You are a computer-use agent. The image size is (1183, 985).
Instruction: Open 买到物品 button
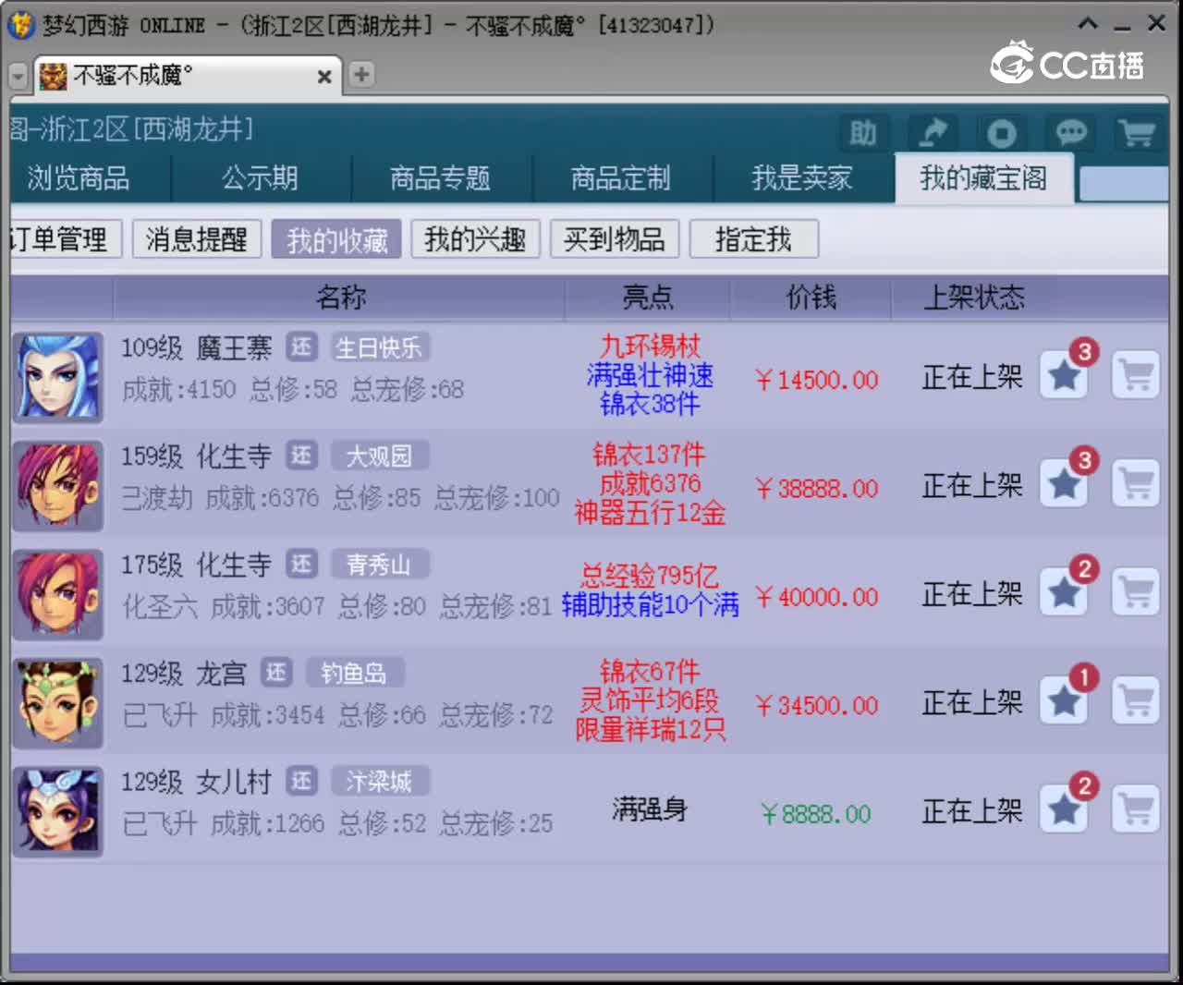[615, 239]
